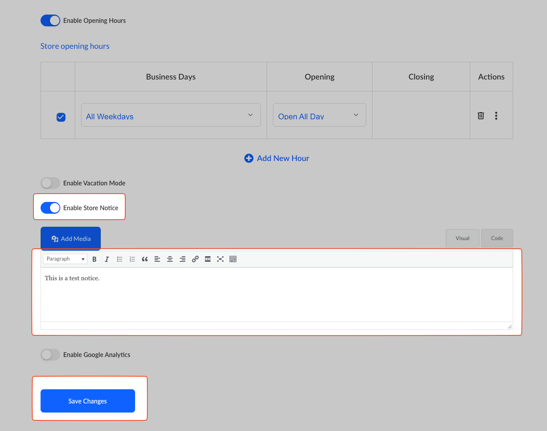Viewport: 547px width, 431px height.
Task: Switch to the Visual editor tab
Action: (462, 238)
